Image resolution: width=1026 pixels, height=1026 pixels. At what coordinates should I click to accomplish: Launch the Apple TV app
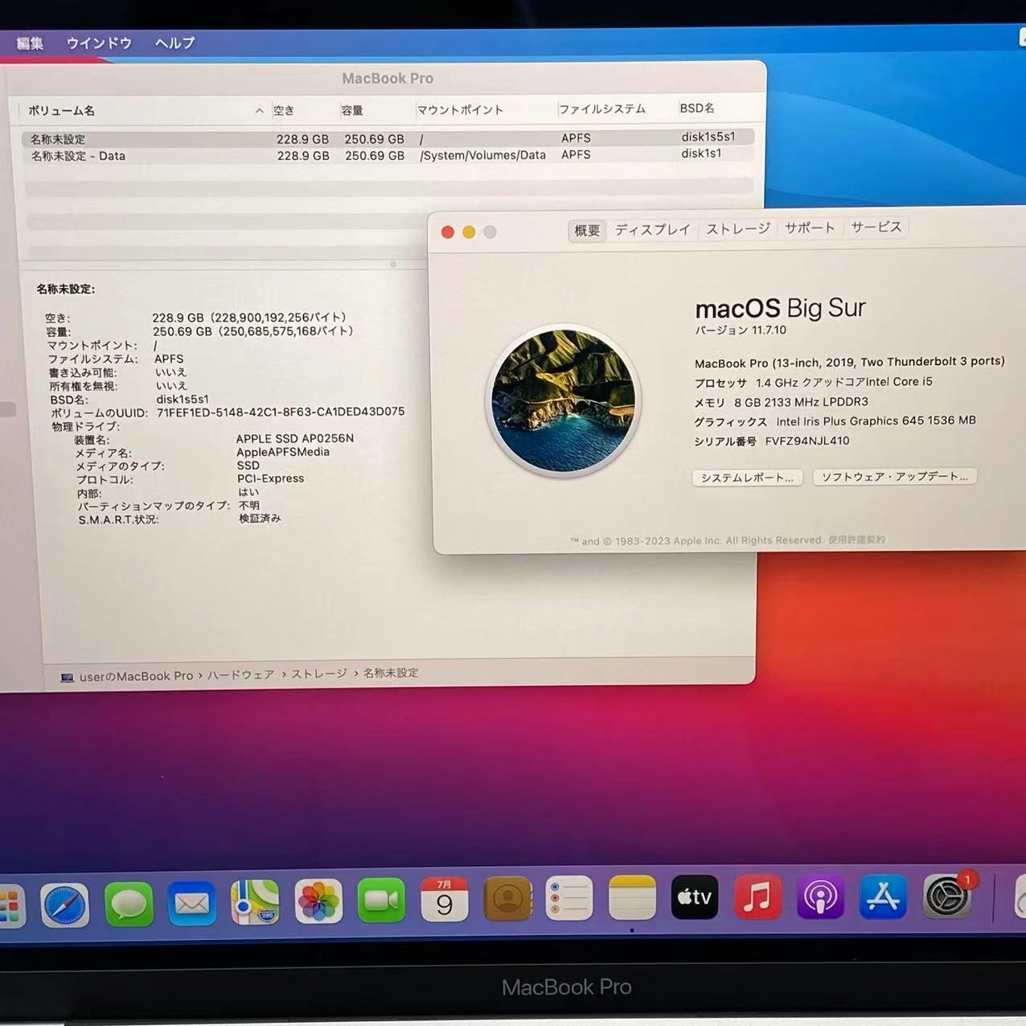(x=694, y=898)
